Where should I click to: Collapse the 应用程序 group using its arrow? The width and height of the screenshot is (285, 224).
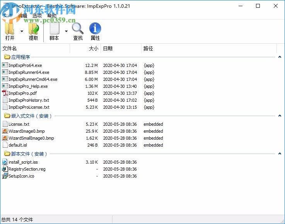[280, 57]
